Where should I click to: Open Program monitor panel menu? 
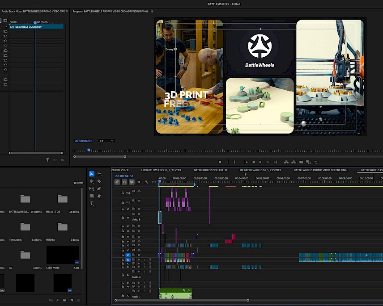(x=152, y=11)
